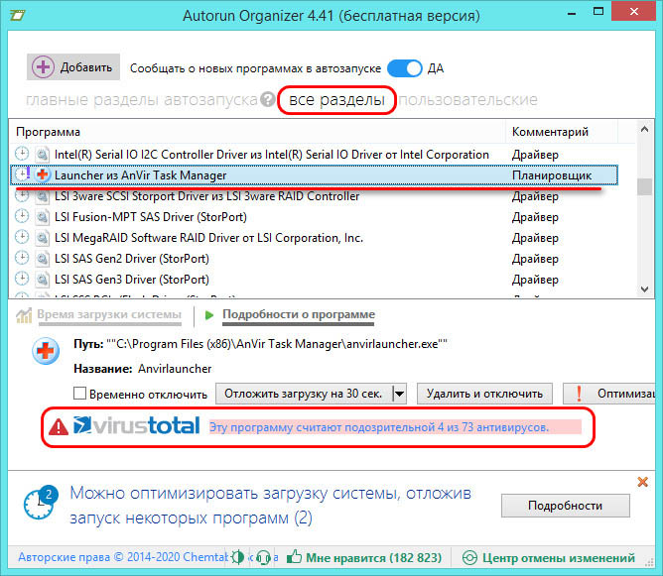Click file icon of LSI SAS Gen3 row
The height and width of the screenshot is (576, 663).
[42, 280]
